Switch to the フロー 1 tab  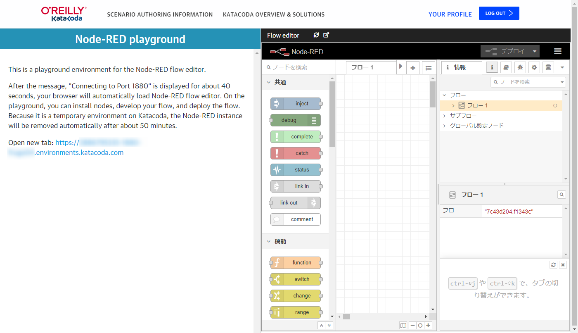click(371, 68)
